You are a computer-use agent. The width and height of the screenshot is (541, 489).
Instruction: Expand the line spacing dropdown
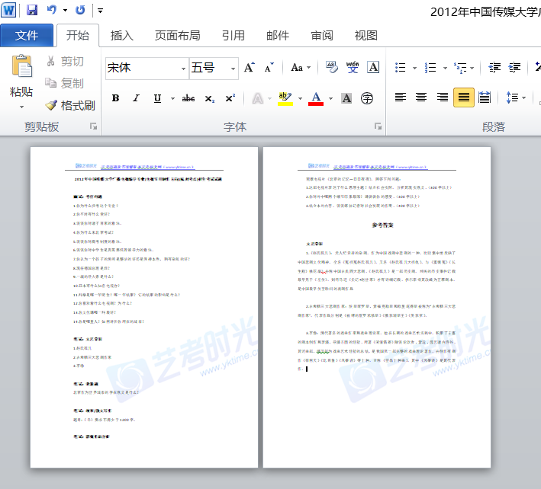[523, 97]
